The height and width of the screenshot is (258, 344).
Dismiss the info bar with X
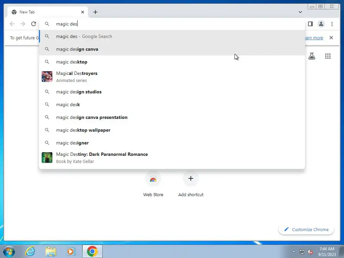point(331,38)
